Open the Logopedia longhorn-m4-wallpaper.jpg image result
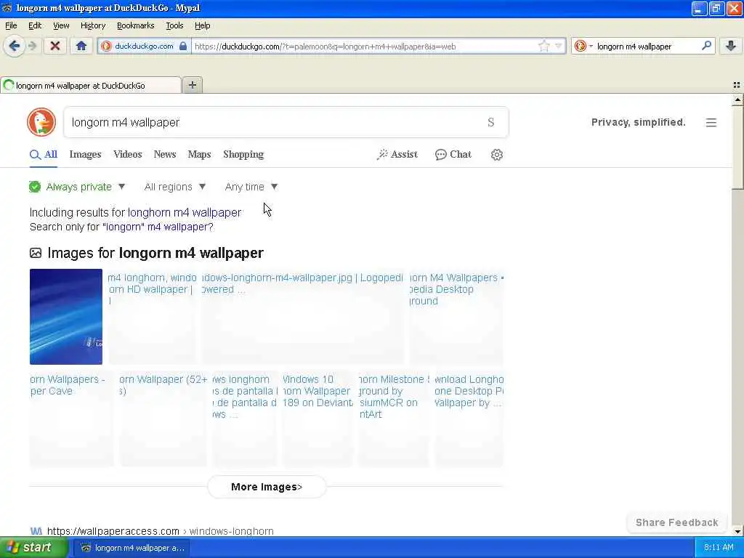 coord(303,317)
